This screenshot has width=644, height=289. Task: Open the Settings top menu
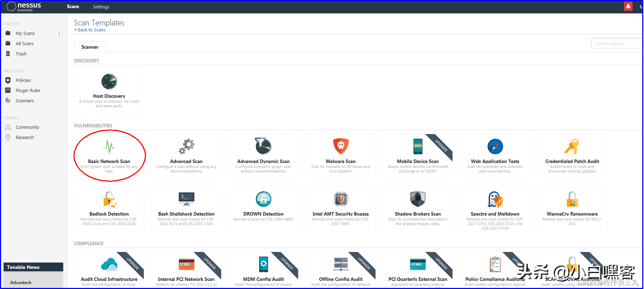pos(101,7)
